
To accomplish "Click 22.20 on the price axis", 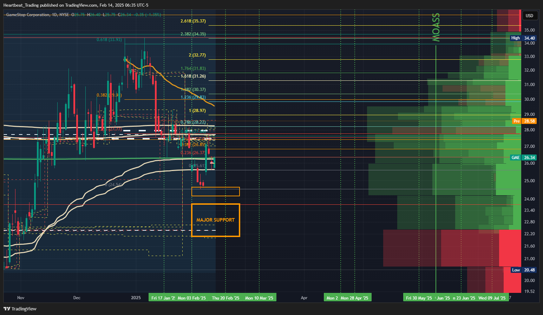I will [x=529, y=234].
